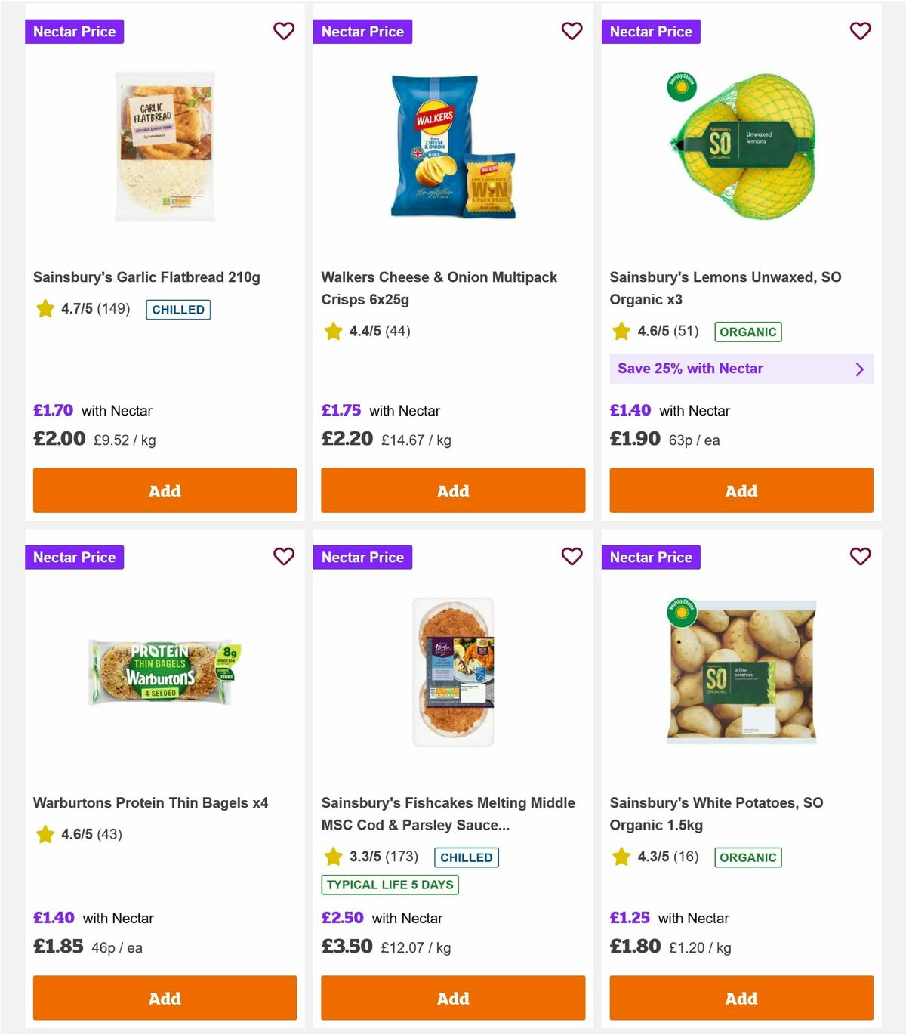Favourite the Sainsbury's Garlic Flatbread product

point(284,31)
